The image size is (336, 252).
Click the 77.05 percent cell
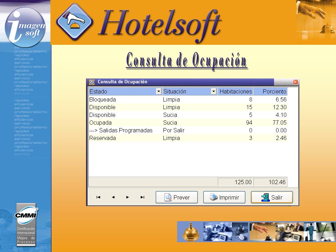[x=270, y=122]
